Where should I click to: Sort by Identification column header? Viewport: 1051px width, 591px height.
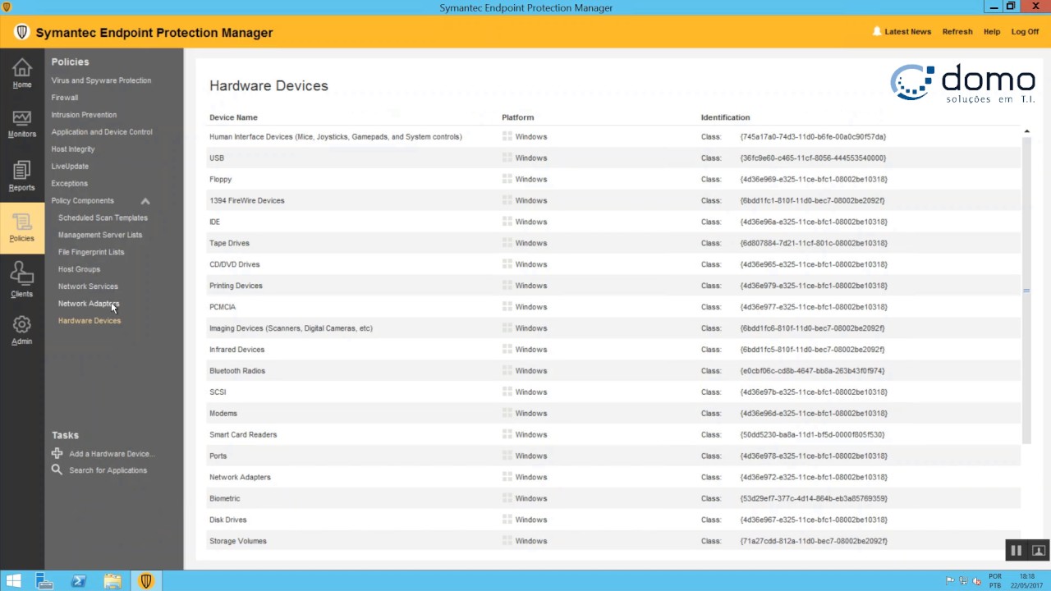tap(725, 117)
